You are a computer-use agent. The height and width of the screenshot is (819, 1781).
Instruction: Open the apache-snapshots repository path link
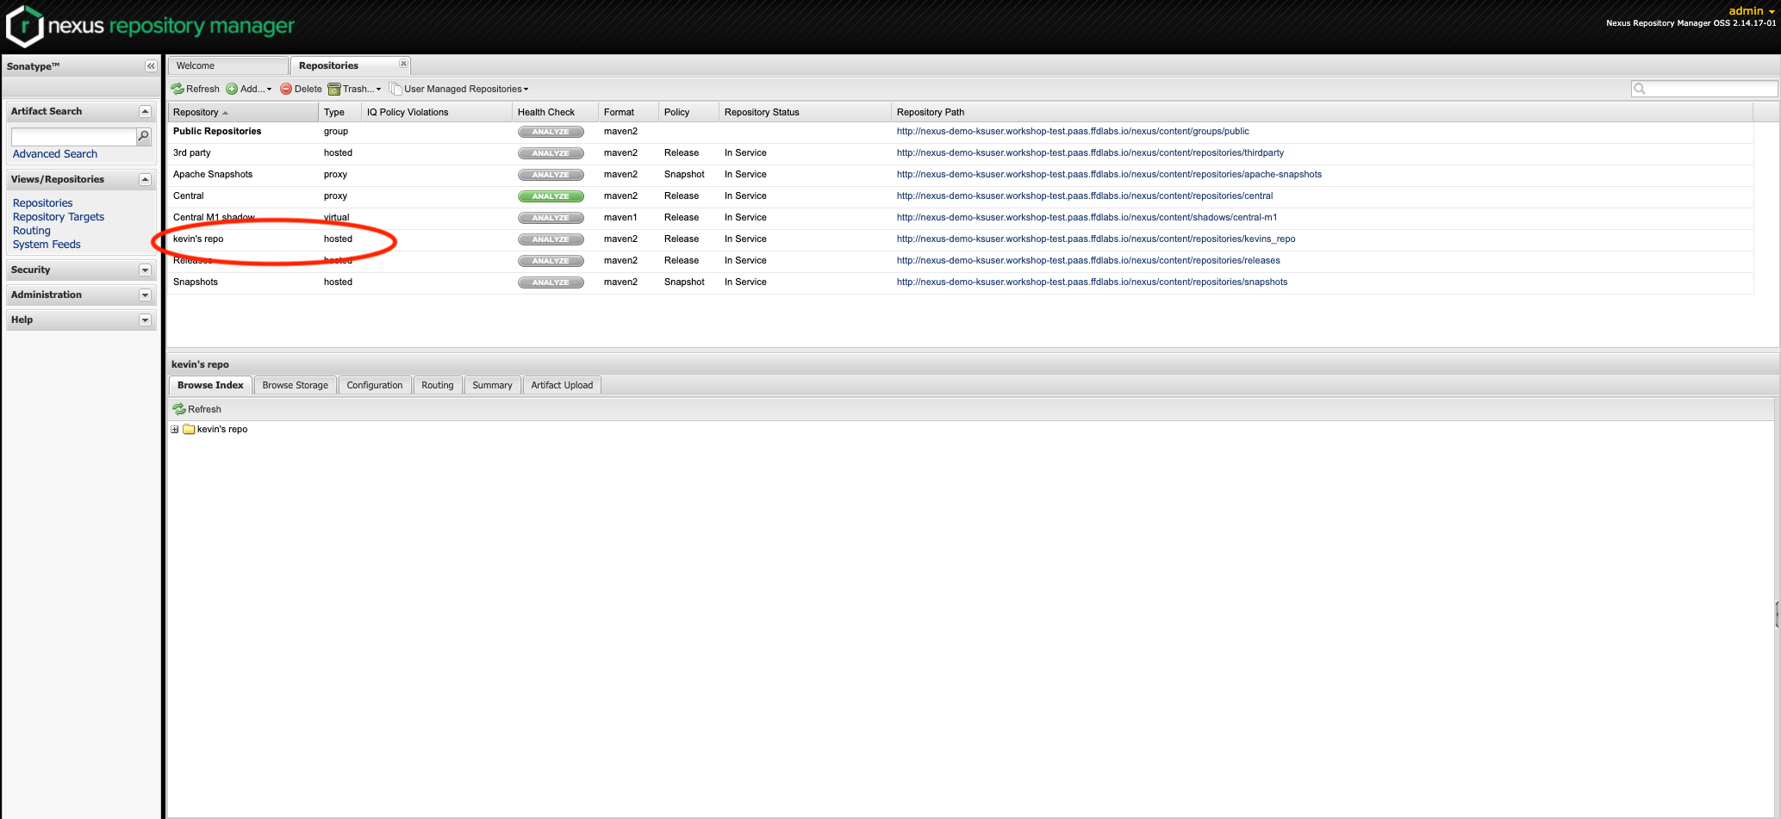click(x=1109, y=175)
